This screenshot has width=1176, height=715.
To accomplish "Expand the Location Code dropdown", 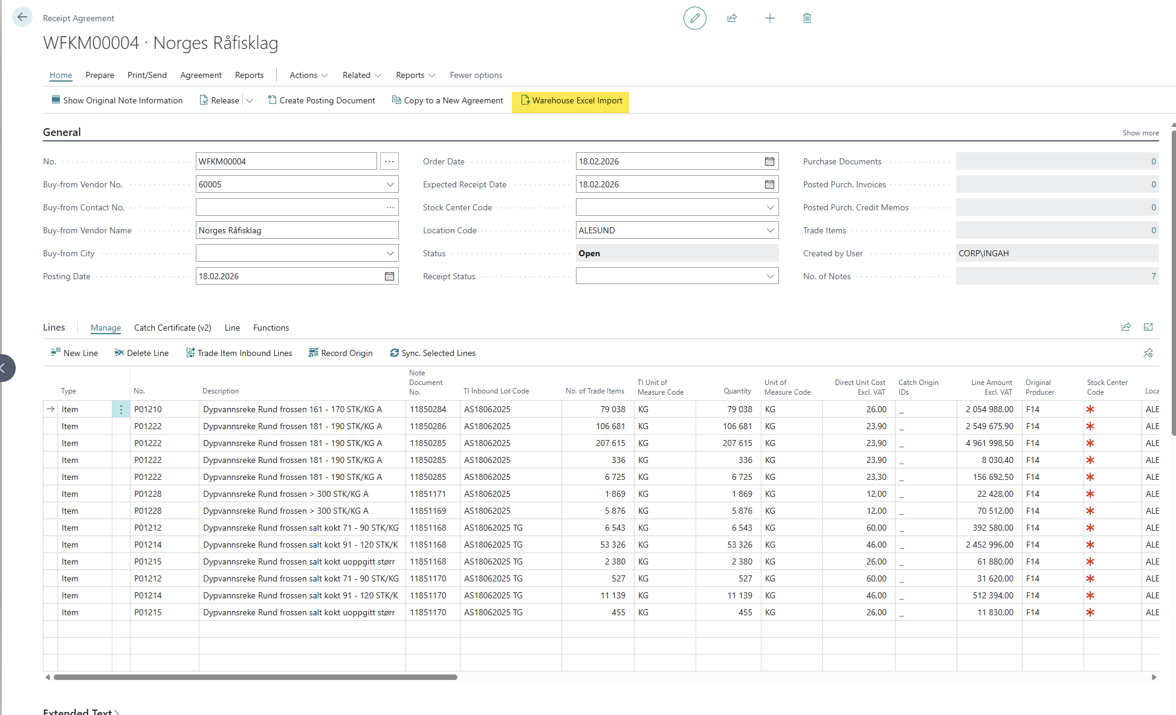I will [x=770, y=230].
